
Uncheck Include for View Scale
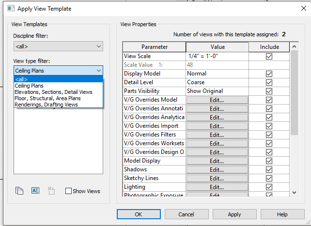coord(269,56)
